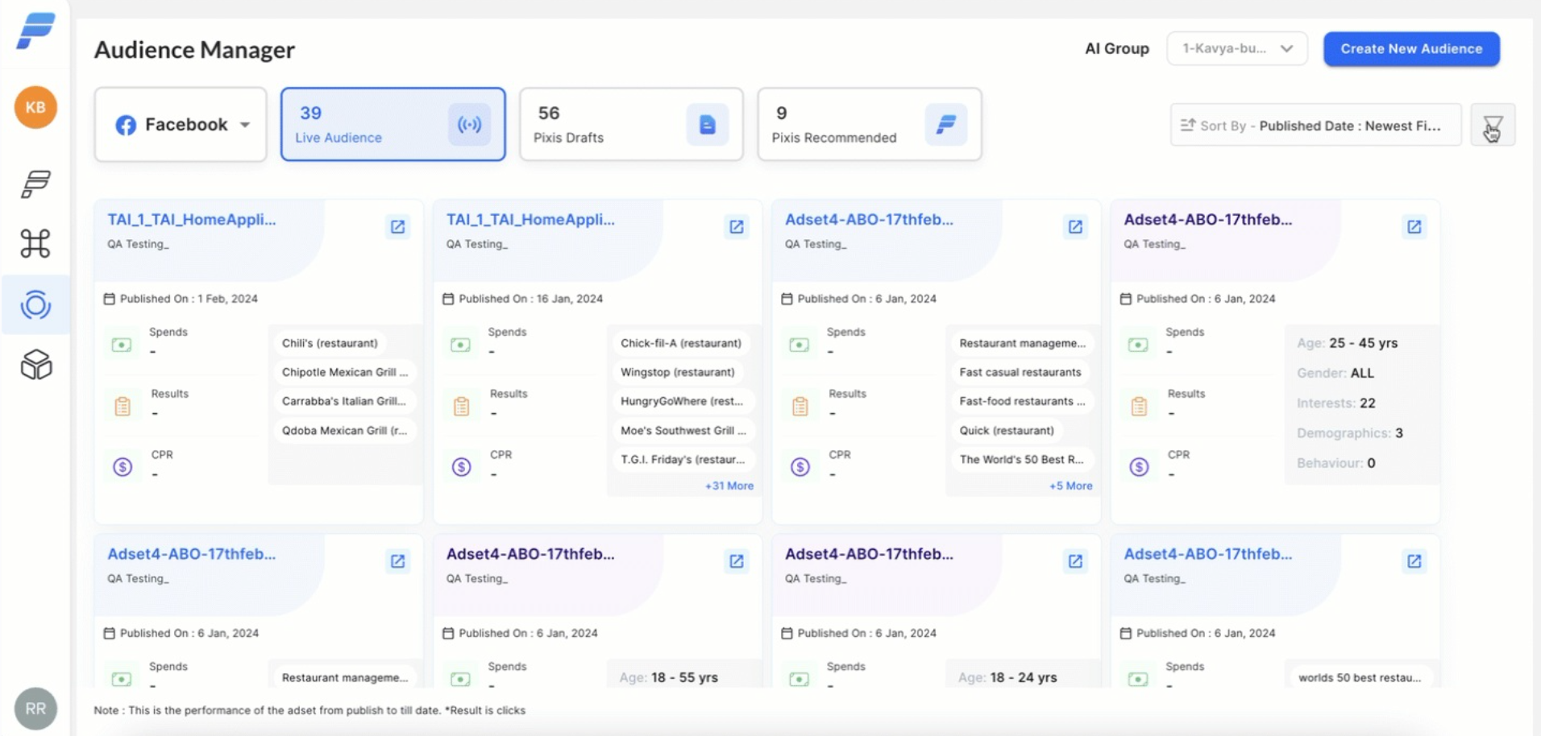Click the RR user avatar
1541x736 pixels.
pos(35,709)
